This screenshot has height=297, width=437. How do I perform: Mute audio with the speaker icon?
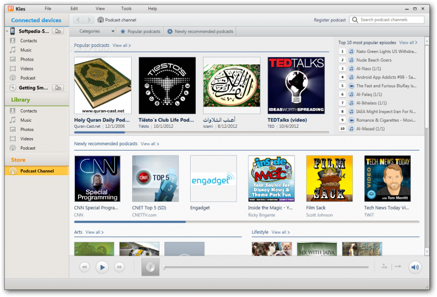[415, 267]
